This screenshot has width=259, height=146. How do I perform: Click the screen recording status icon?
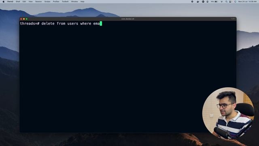pyautogui.click(x=192, y=2)
